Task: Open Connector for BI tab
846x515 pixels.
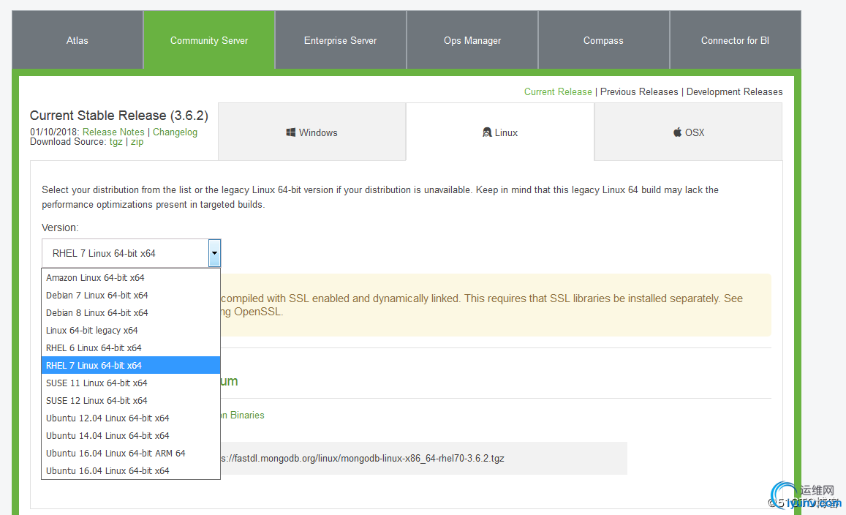Action: [x=735, y=40]
